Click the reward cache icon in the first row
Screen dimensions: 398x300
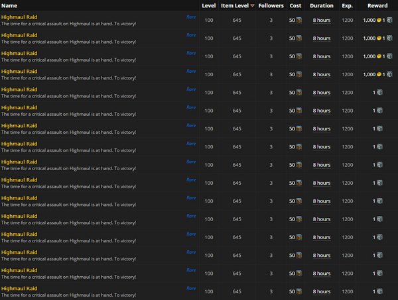click(x=389, y=21)
